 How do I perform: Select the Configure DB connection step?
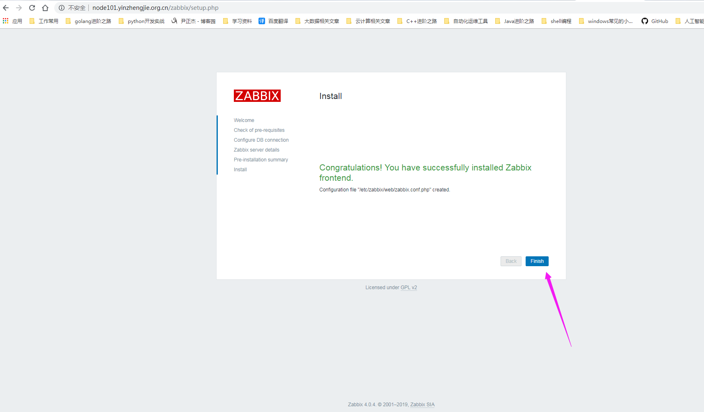coord(261,140)
